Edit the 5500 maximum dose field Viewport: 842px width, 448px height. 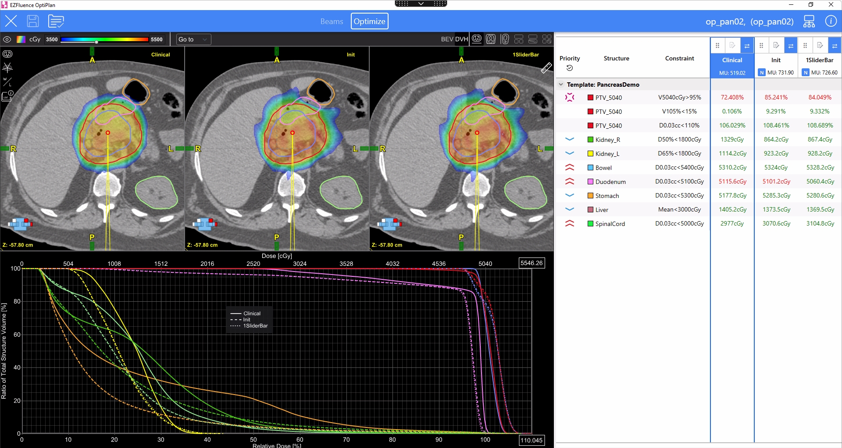[157, 39]
